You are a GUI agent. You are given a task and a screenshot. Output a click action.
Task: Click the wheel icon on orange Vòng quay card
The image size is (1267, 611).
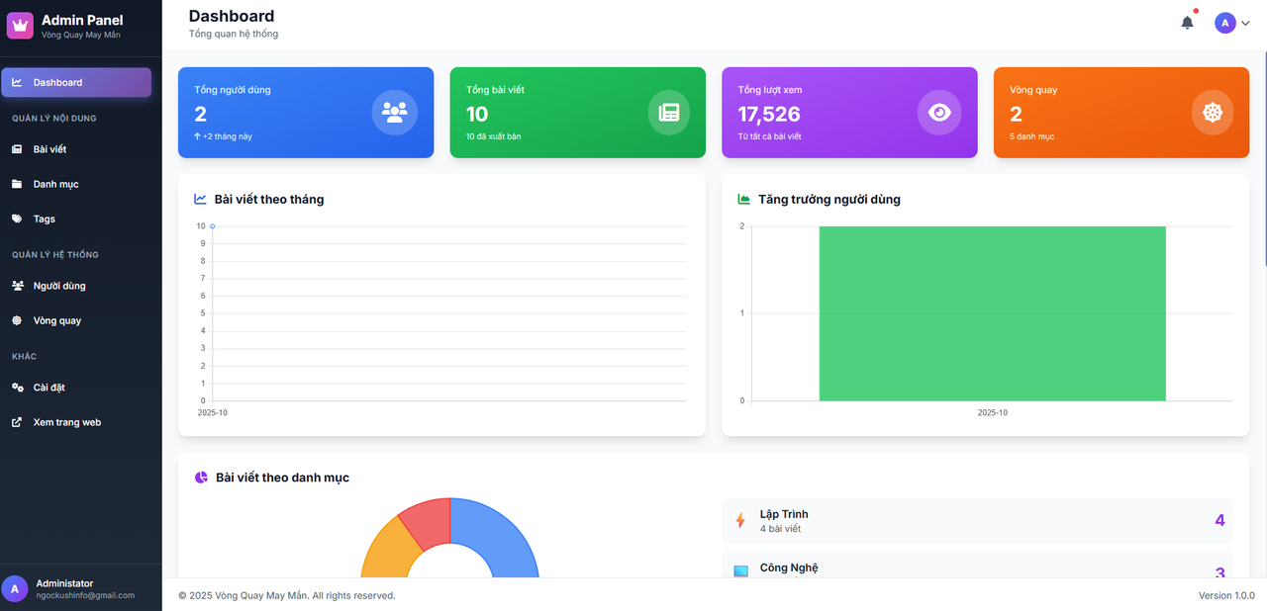click(x=1213, y=113)
